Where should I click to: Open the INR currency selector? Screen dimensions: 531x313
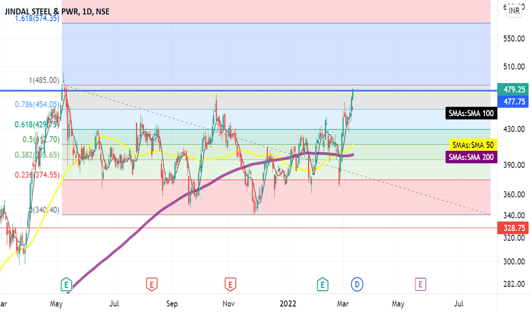(514, 11)
